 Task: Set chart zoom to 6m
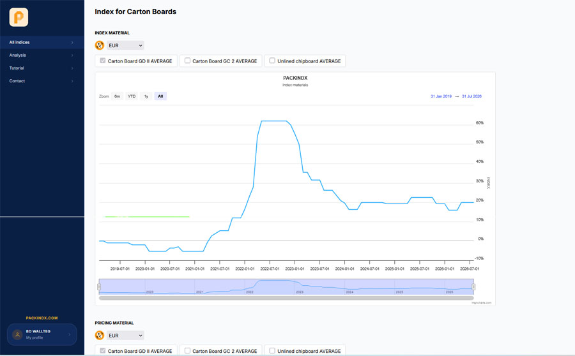click(x=117, y=96)
